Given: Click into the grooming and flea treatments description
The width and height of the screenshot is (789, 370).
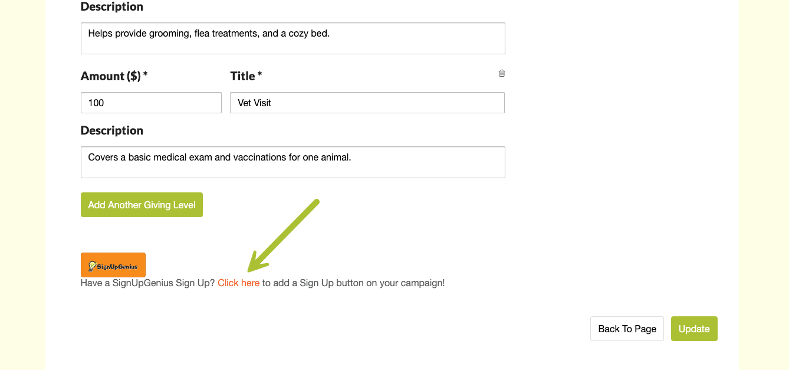Looking at the screenshot, I should [292, 38].
